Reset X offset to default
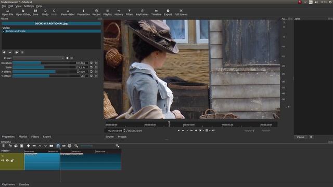Screen dimensions: 333x187 click(92, 72)
